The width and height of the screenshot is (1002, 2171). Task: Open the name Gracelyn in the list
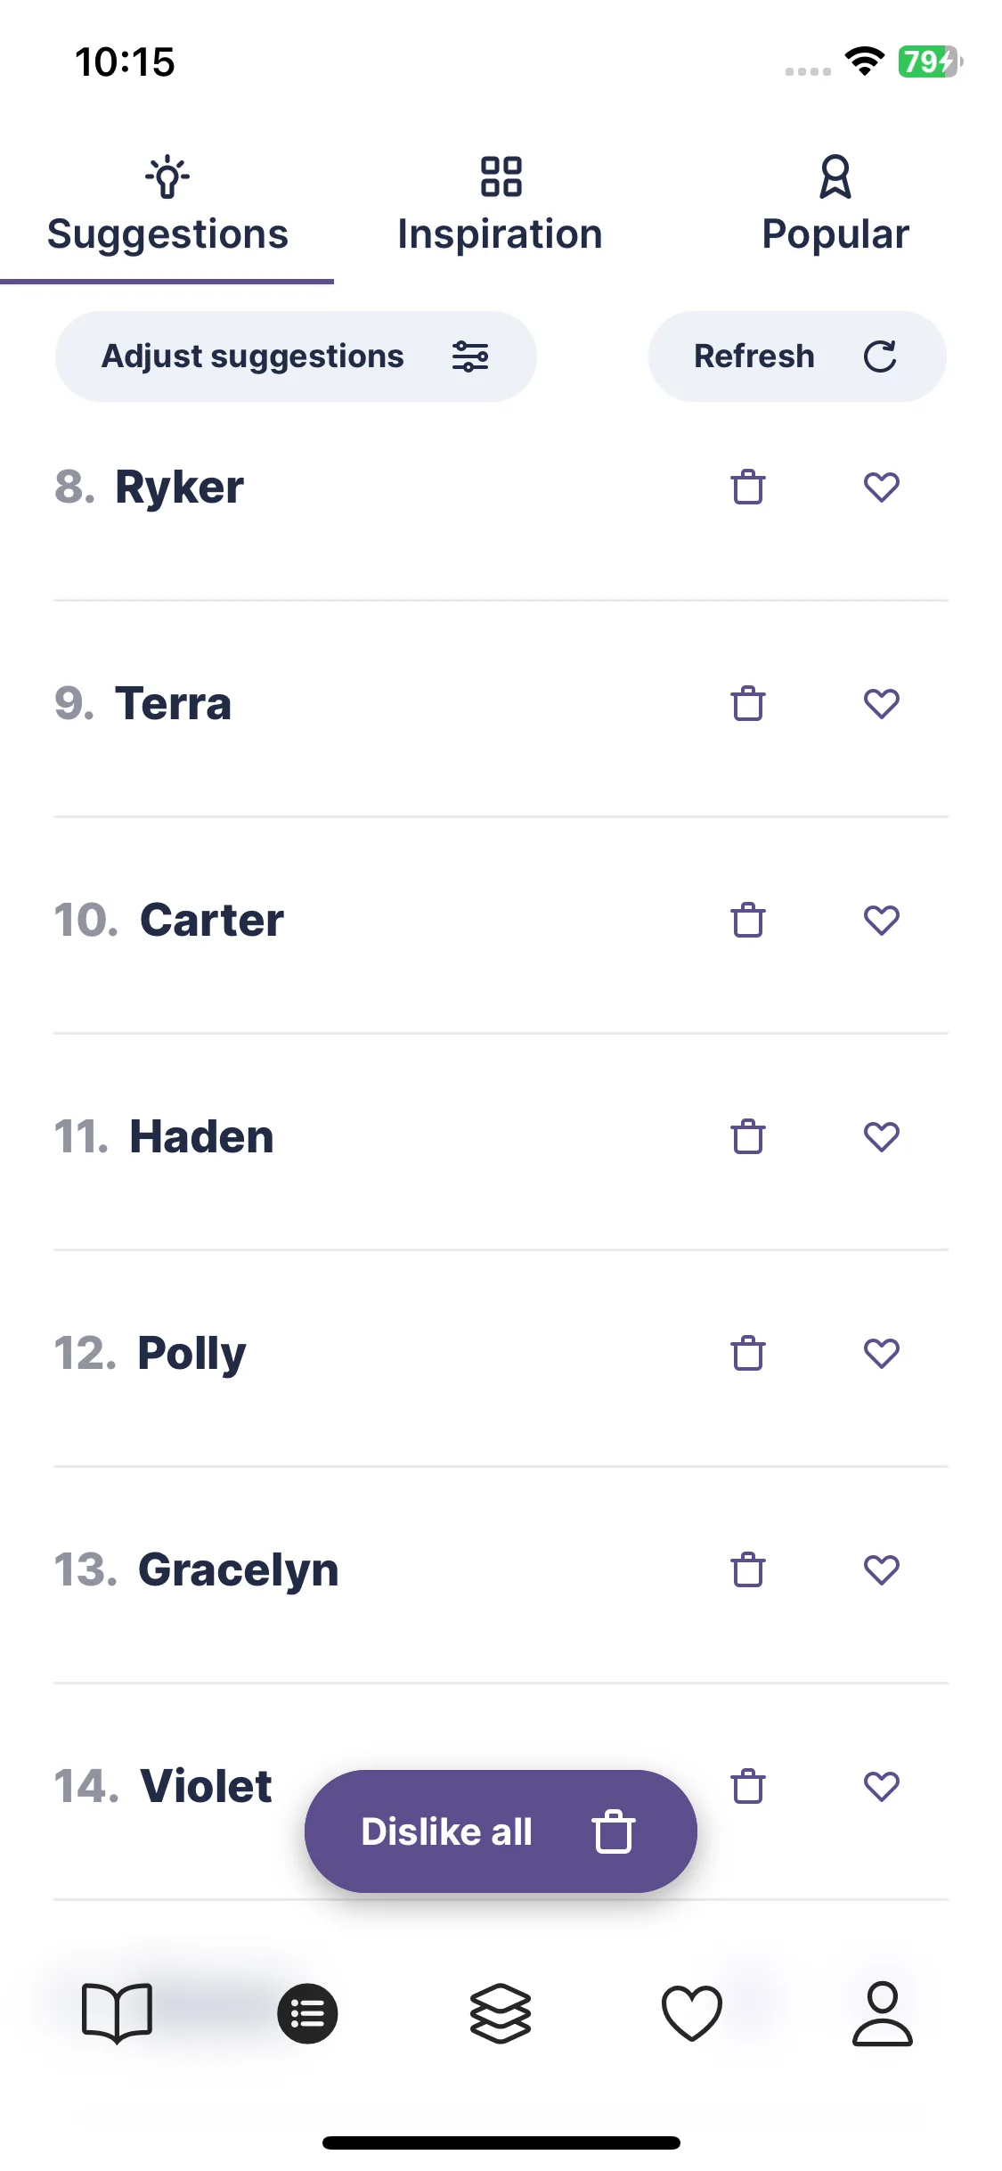coord(238,1569)
